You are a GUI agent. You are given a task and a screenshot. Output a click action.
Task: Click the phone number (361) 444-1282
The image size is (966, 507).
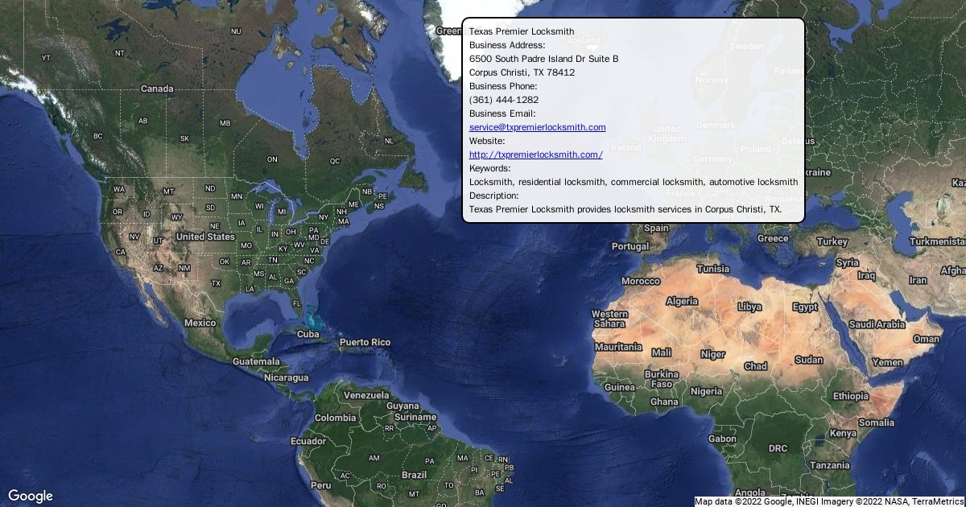coord(504,100)
